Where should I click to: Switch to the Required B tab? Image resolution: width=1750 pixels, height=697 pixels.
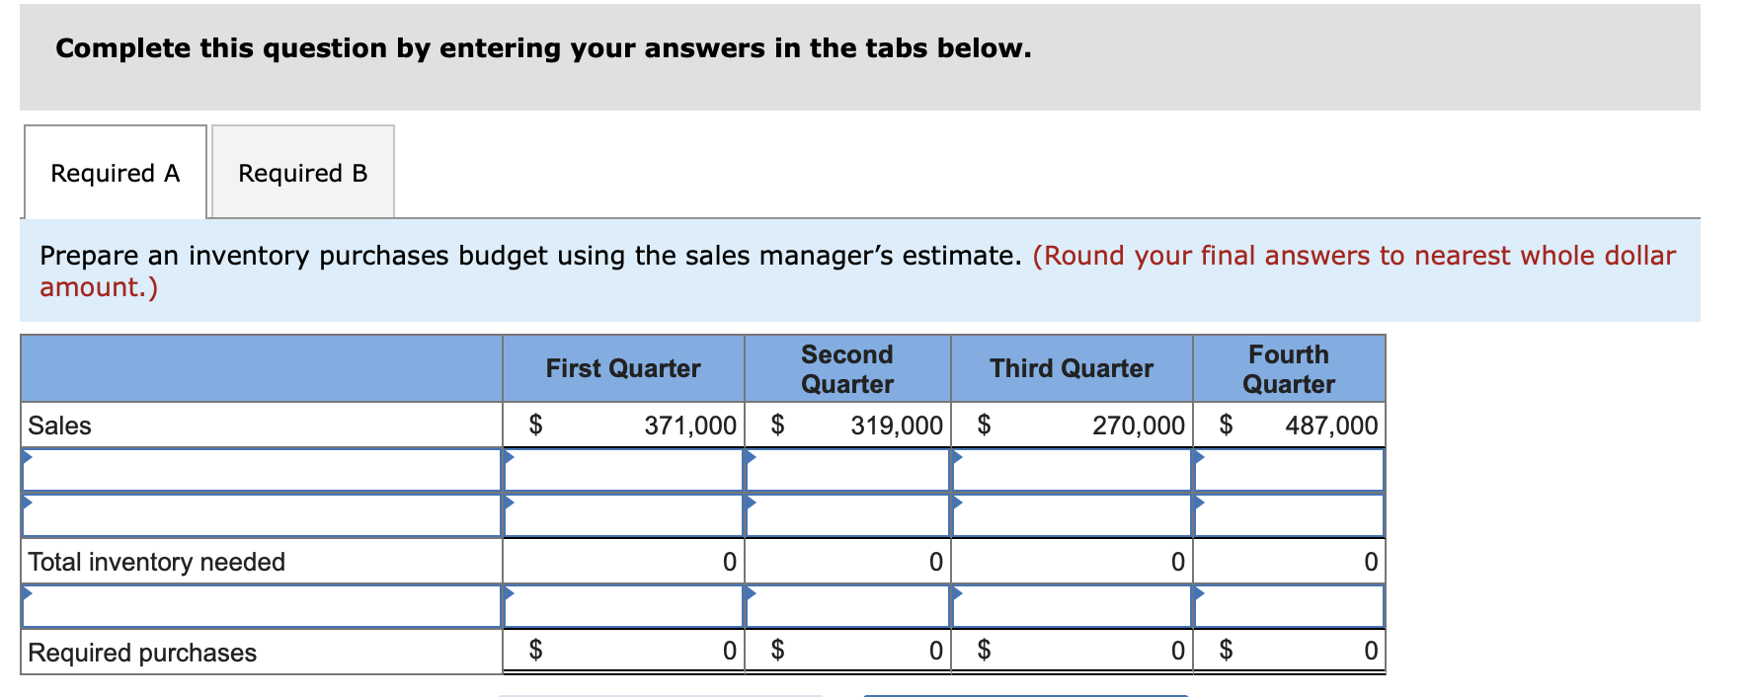point(303,172)
